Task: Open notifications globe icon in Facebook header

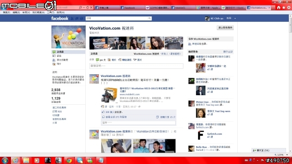Action: pos(81,18)
